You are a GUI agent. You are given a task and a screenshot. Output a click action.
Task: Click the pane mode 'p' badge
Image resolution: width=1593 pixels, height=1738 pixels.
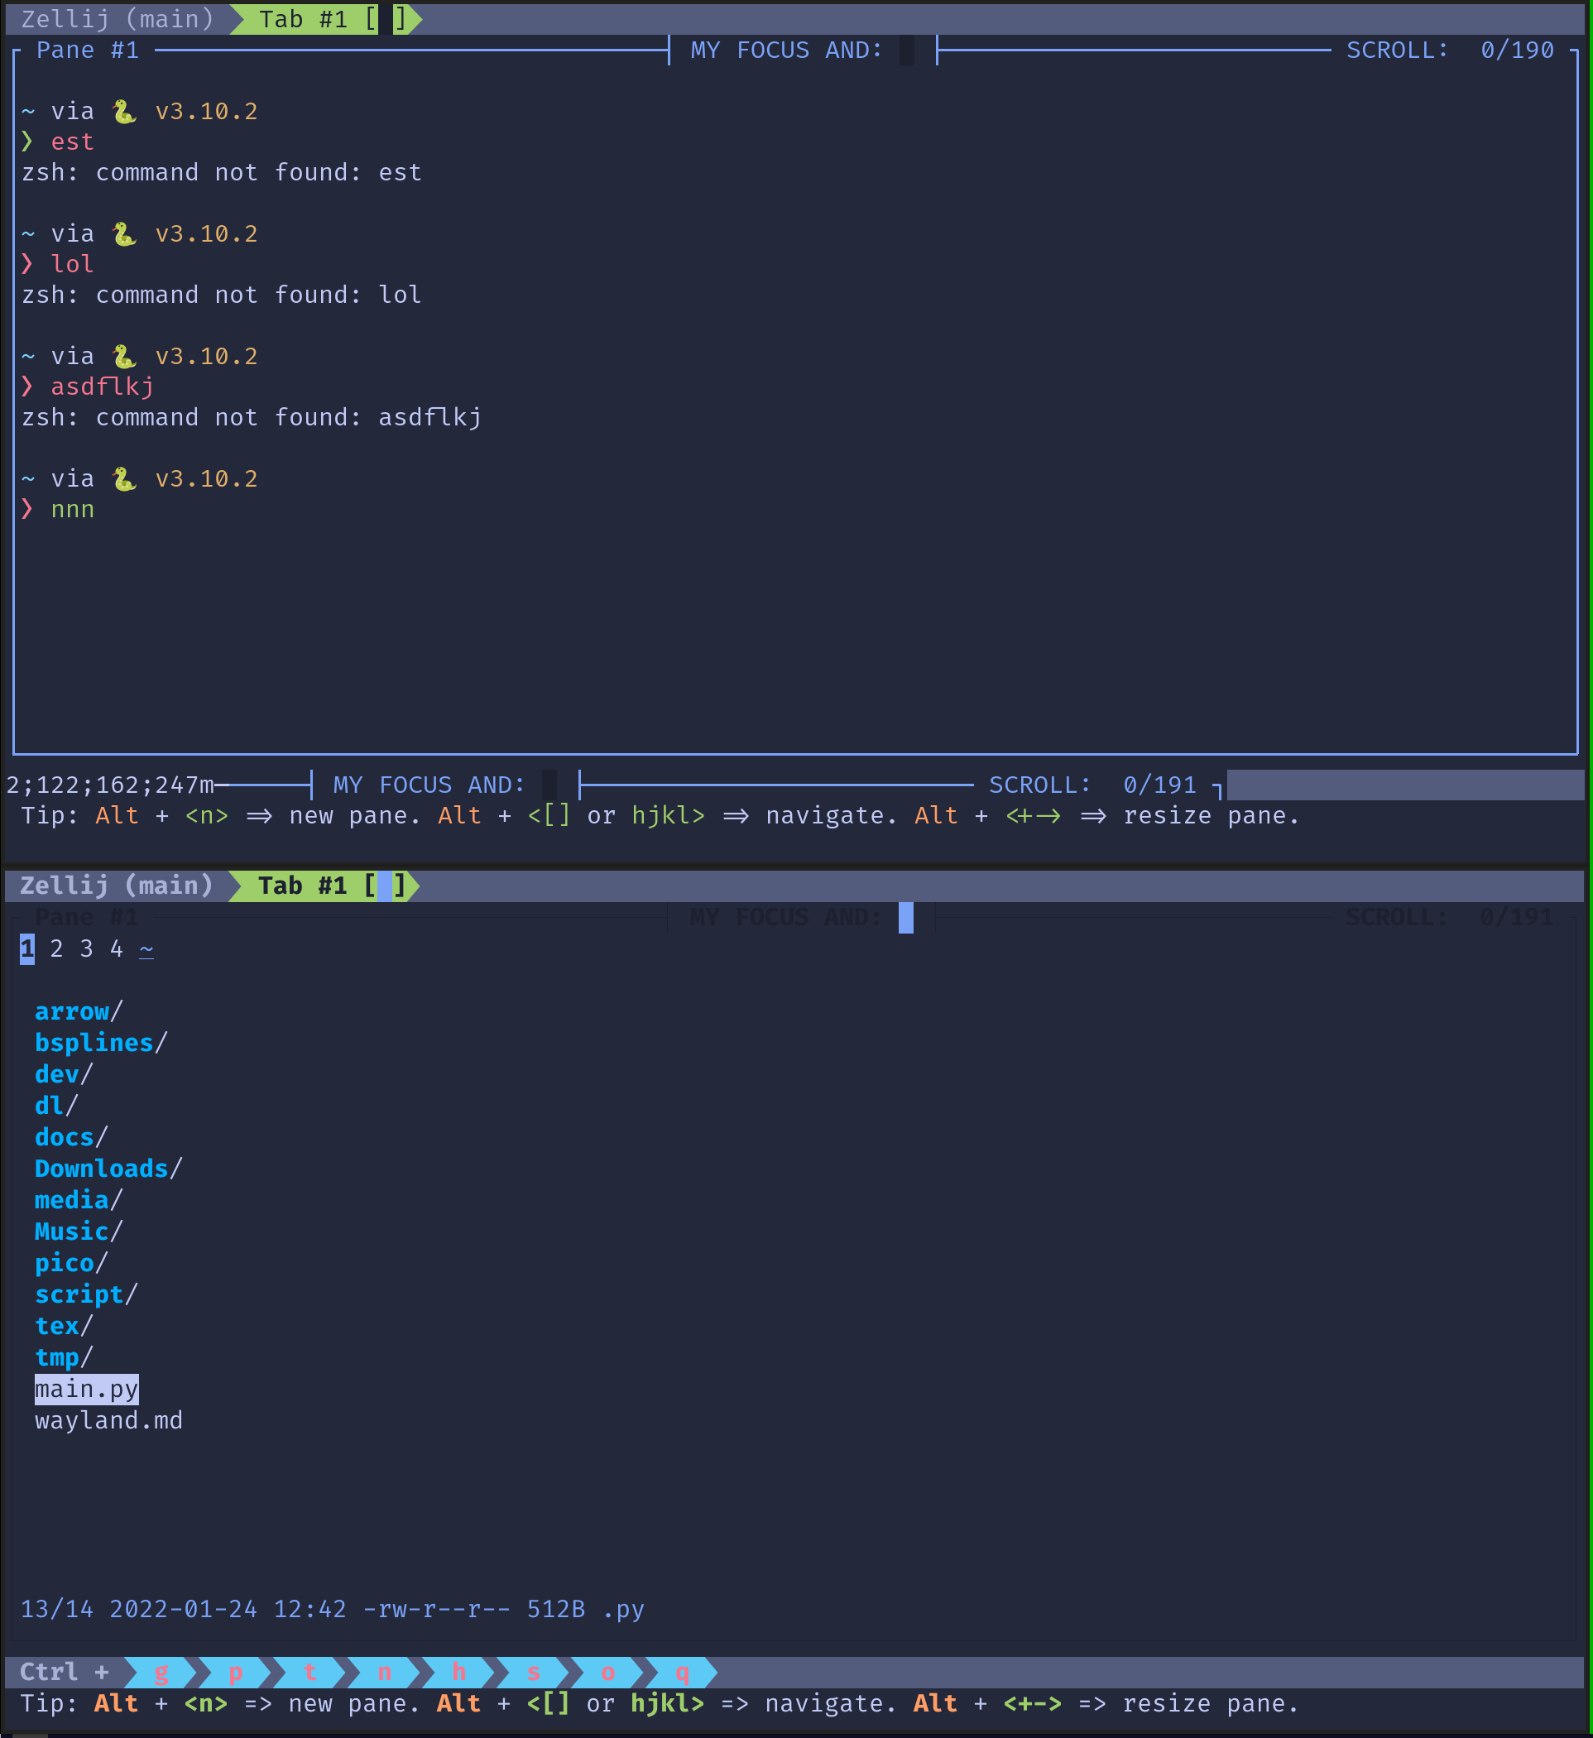click(x=236, y=1673)
